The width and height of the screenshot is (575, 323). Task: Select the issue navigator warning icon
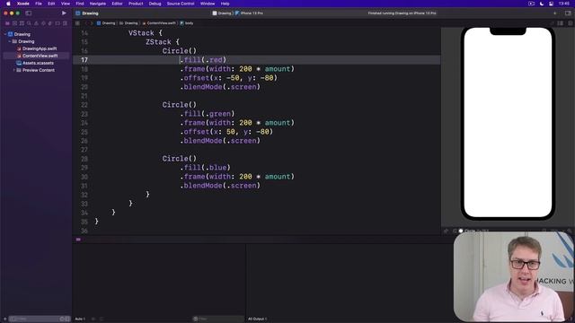coord(36,23)
